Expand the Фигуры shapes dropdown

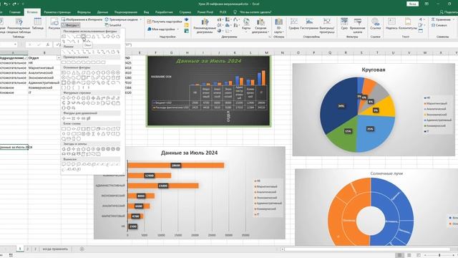[x=71, y=25]
